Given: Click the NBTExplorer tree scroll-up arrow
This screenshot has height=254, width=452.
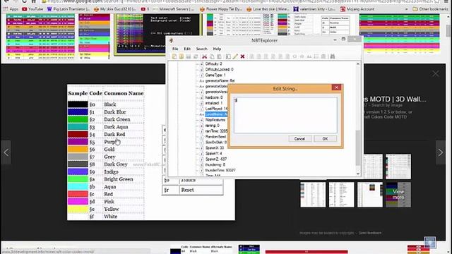Looking at the screenshot, I should [x=358, y=64].
